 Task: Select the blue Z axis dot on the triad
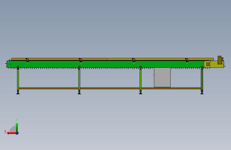pos(17,133)
